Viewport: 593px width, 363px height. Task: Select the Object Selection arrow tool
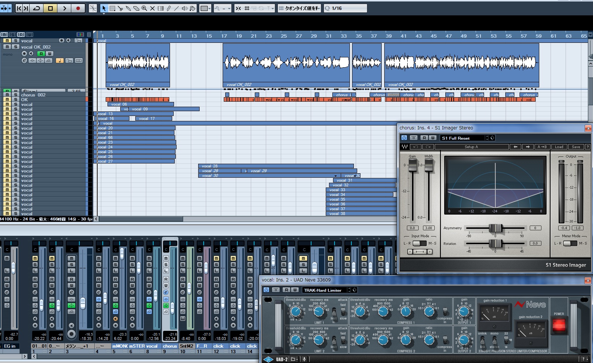(104, 8)
